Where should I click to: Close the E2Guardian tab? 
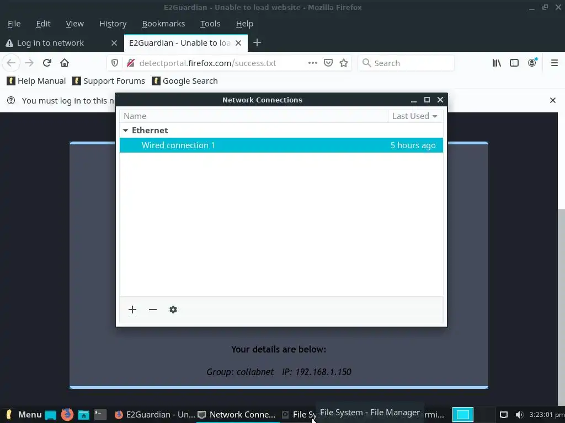pos(238,43)
